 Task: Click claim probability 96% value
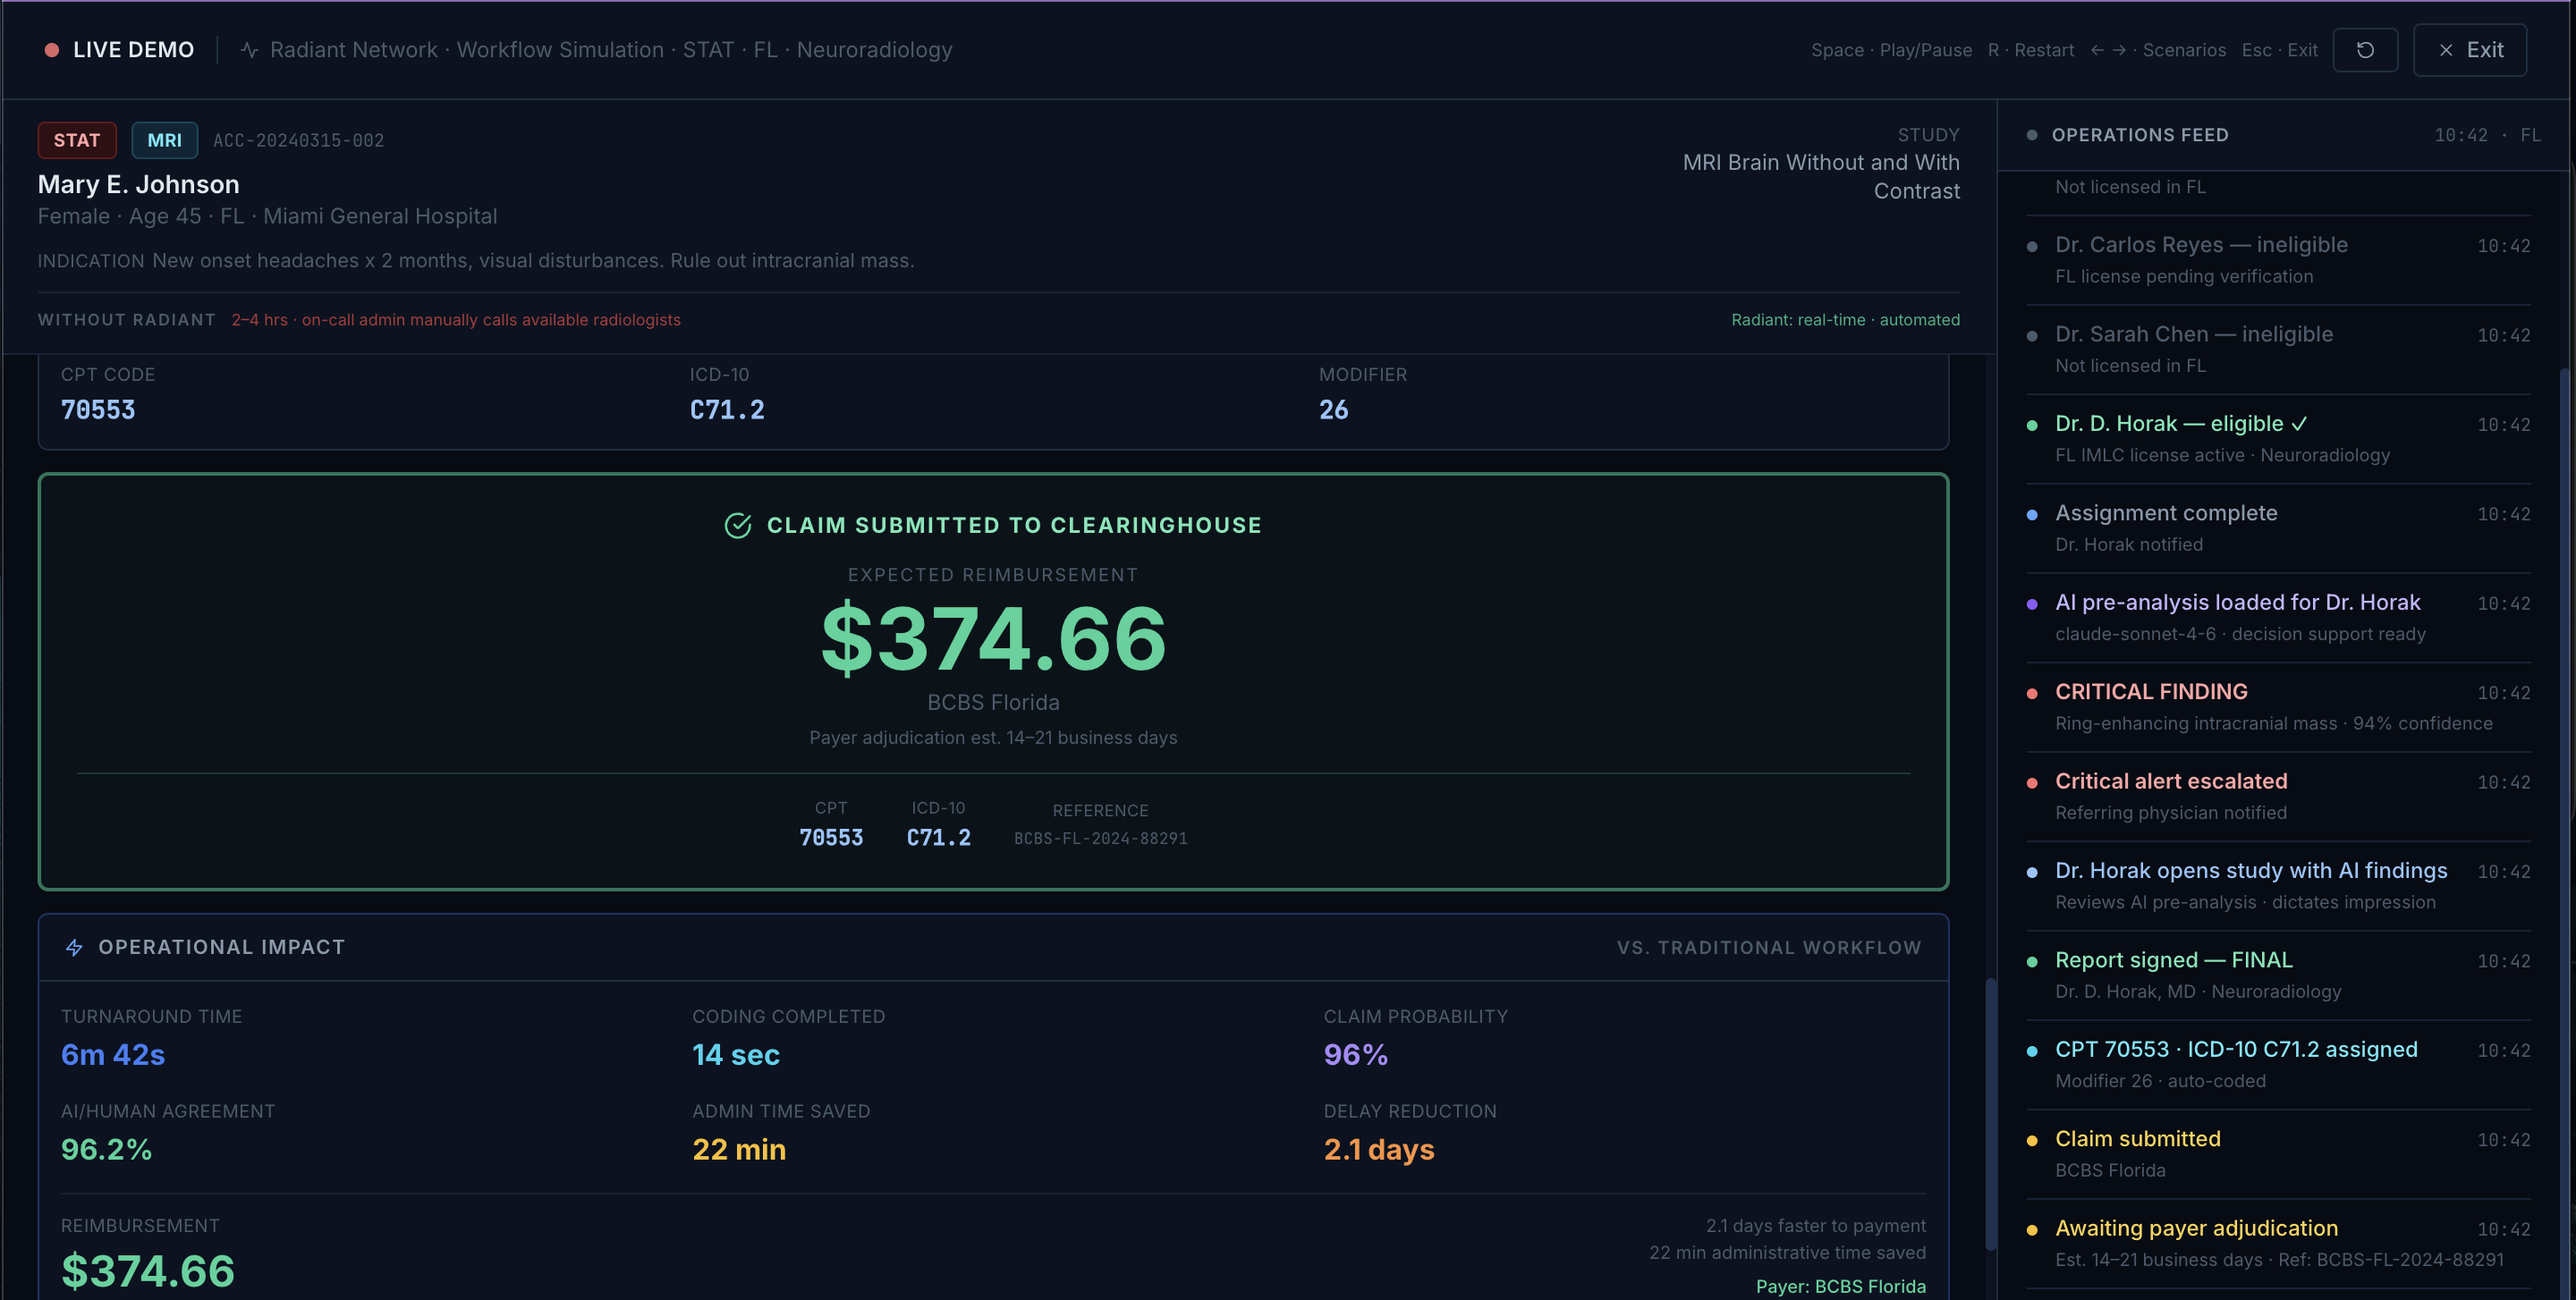tap(1356, 1054)
